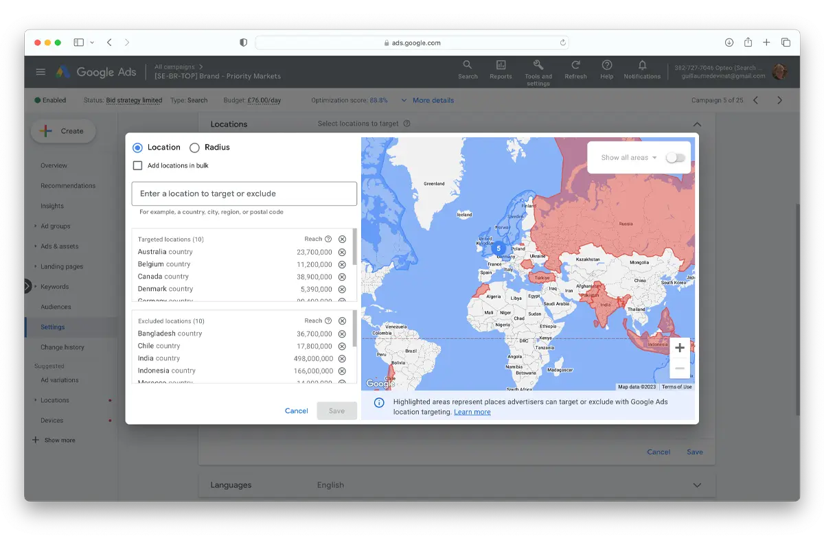Open the Show all areas dropdown
The width and height of the screenshot is (824, 549).
629,158
